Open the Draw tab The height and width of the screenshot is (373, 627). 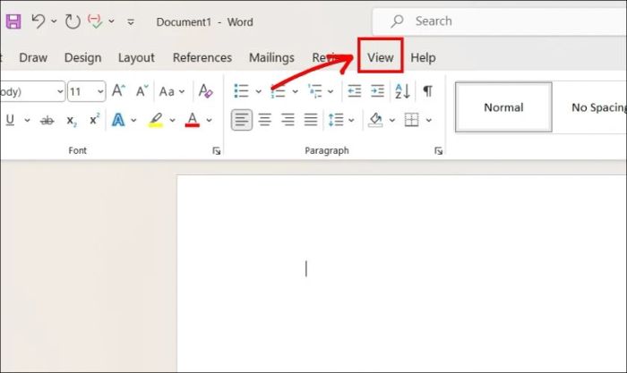[33, 57]
